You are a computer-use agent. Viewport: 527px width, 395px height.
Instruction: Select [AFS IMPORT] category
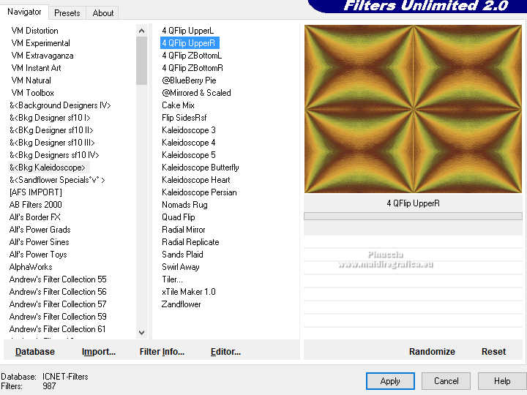[x=36, y=192]
